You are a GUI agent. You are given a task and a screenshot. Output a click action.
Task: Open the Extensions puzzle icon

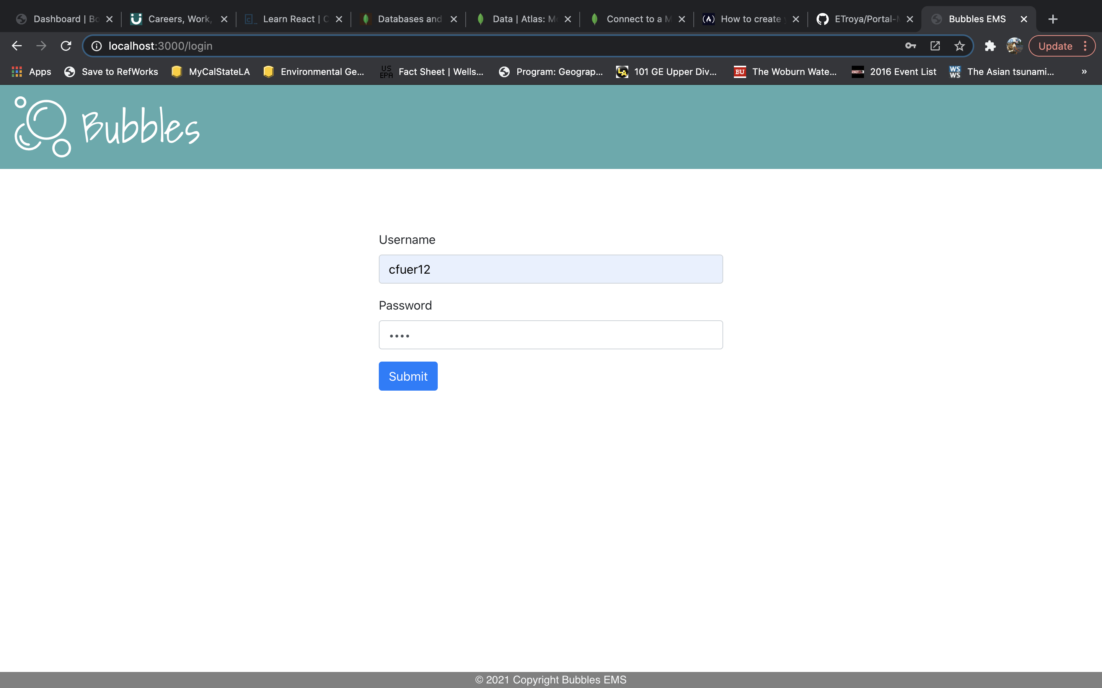click(990, 46)
